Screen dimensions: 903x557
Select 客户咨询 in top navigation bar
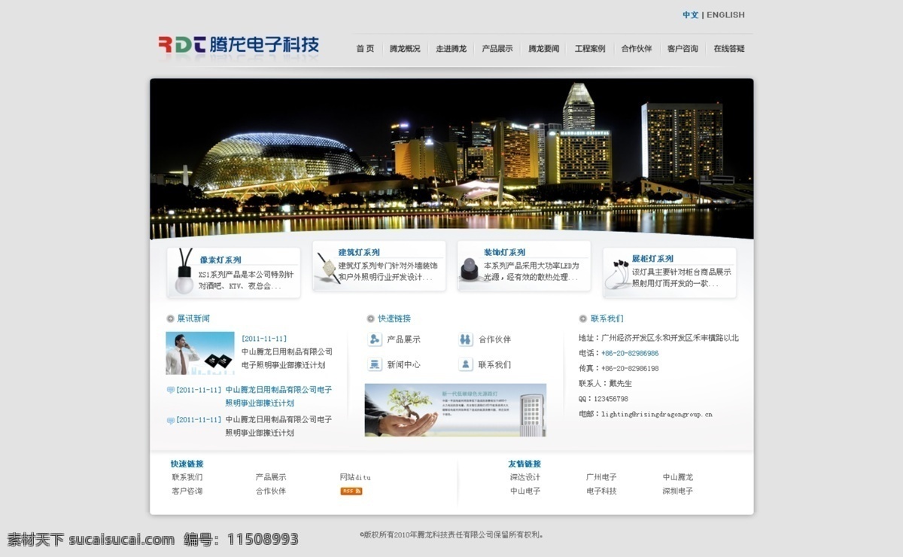683,48
